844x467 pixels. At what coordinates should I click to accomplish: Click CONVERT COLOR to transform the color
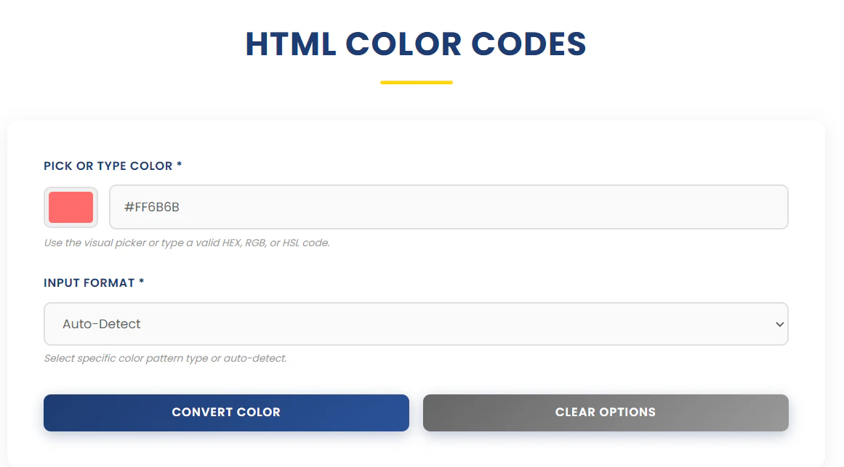click(226, 413)
